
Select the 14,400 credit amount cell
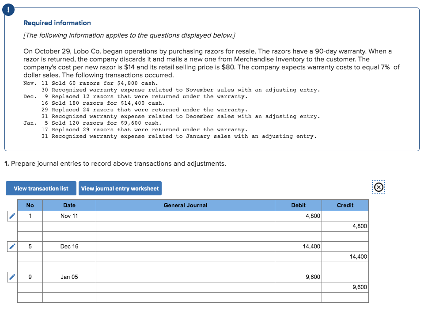345,256
